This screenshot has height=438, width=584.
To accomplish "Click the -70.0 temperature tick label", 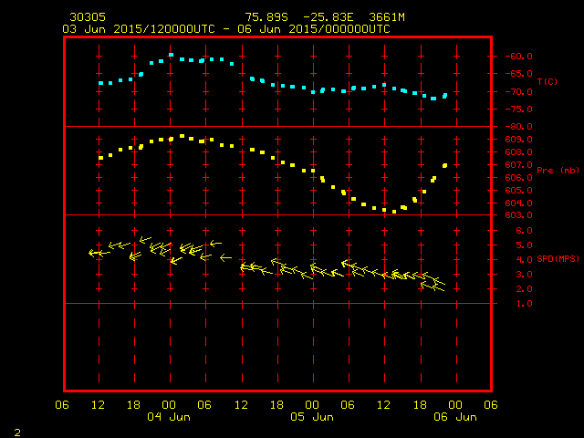I will point(519,91).
